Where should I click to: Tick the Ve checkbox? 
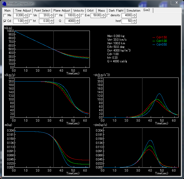click(x=31, y=15)
